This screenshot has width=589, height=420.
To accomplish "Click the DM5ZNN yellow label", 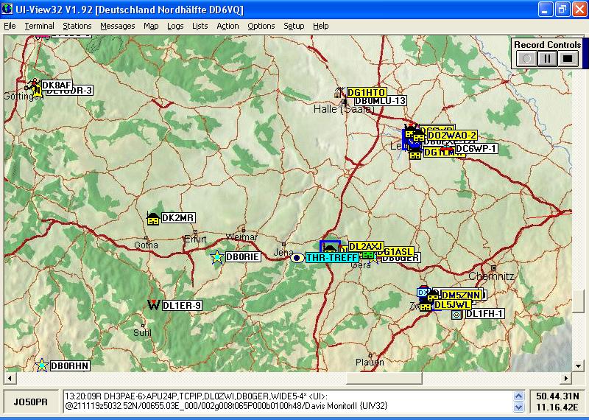I will (x=461, y=295).
